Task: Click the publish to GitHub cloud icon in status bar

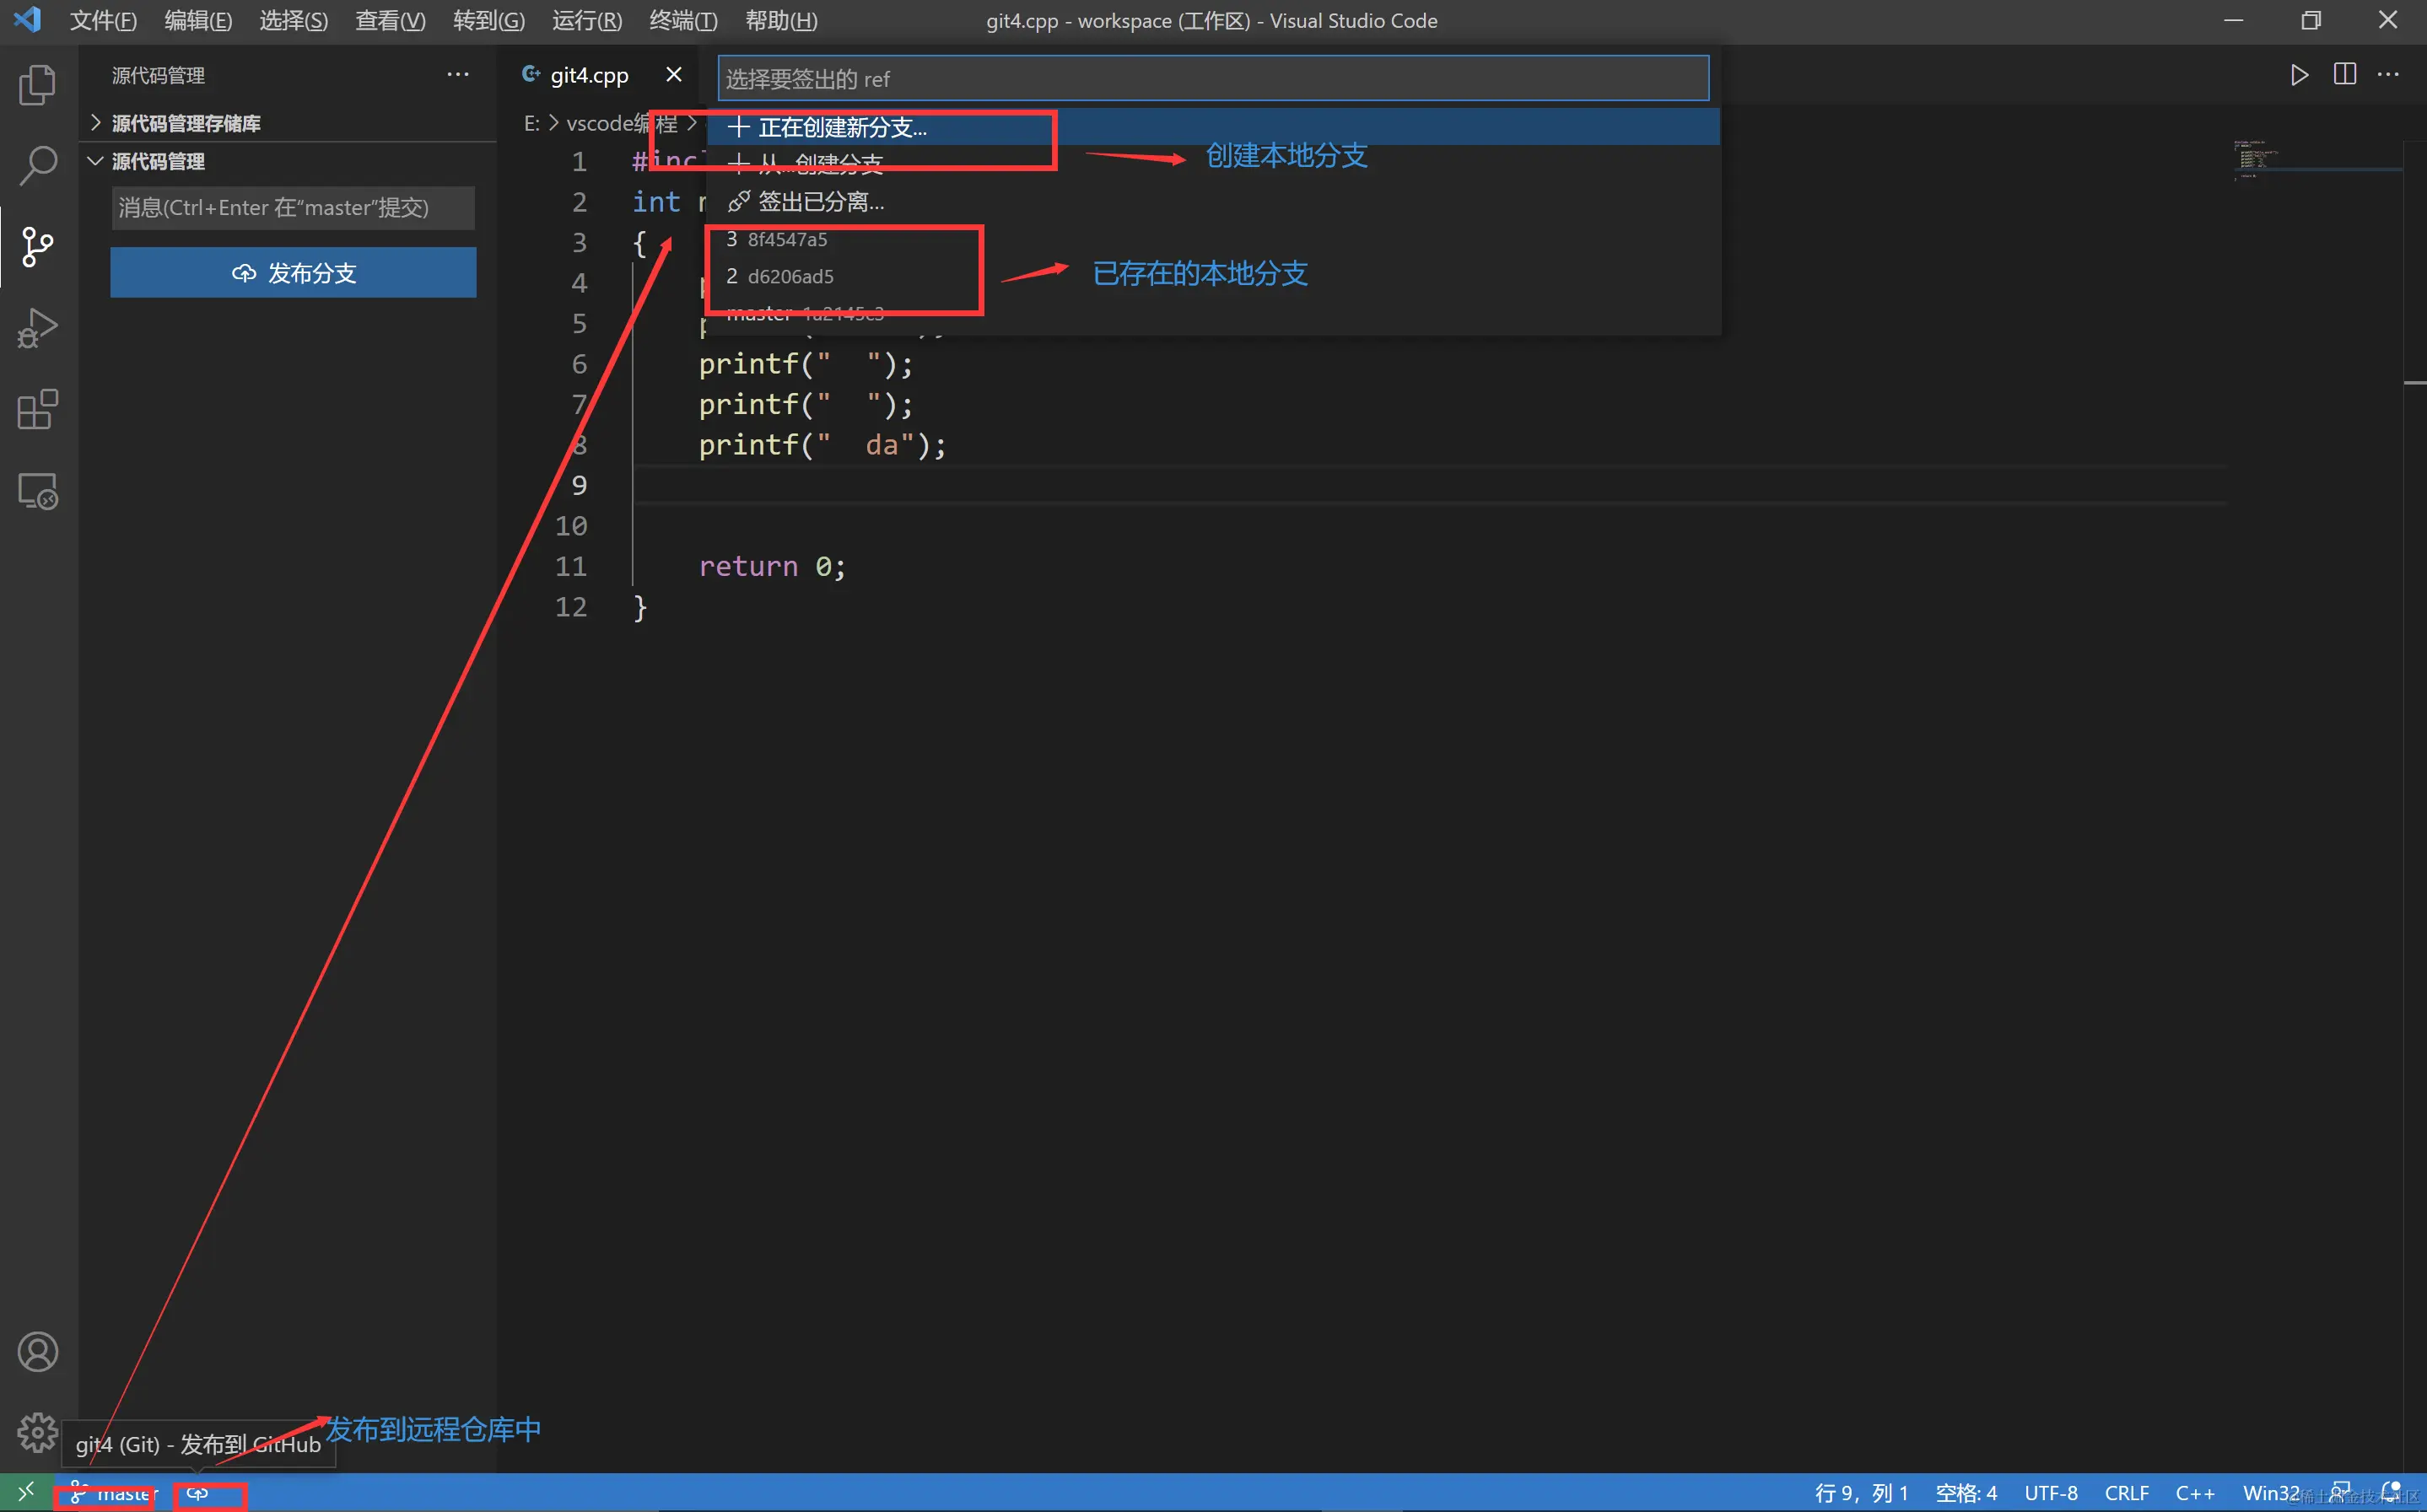Action: 197,1493
